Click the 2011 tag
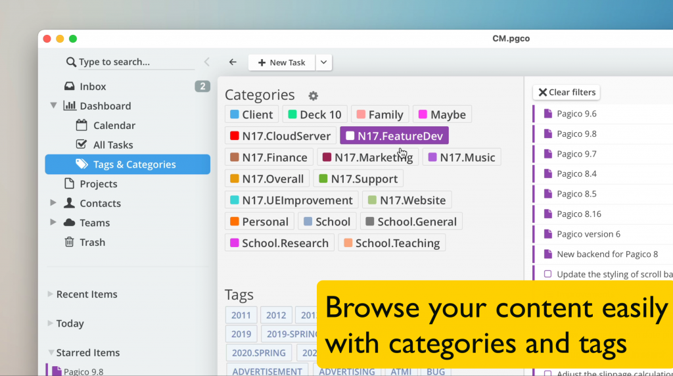This screenshot has height=376, width=673. click(241, 315)
